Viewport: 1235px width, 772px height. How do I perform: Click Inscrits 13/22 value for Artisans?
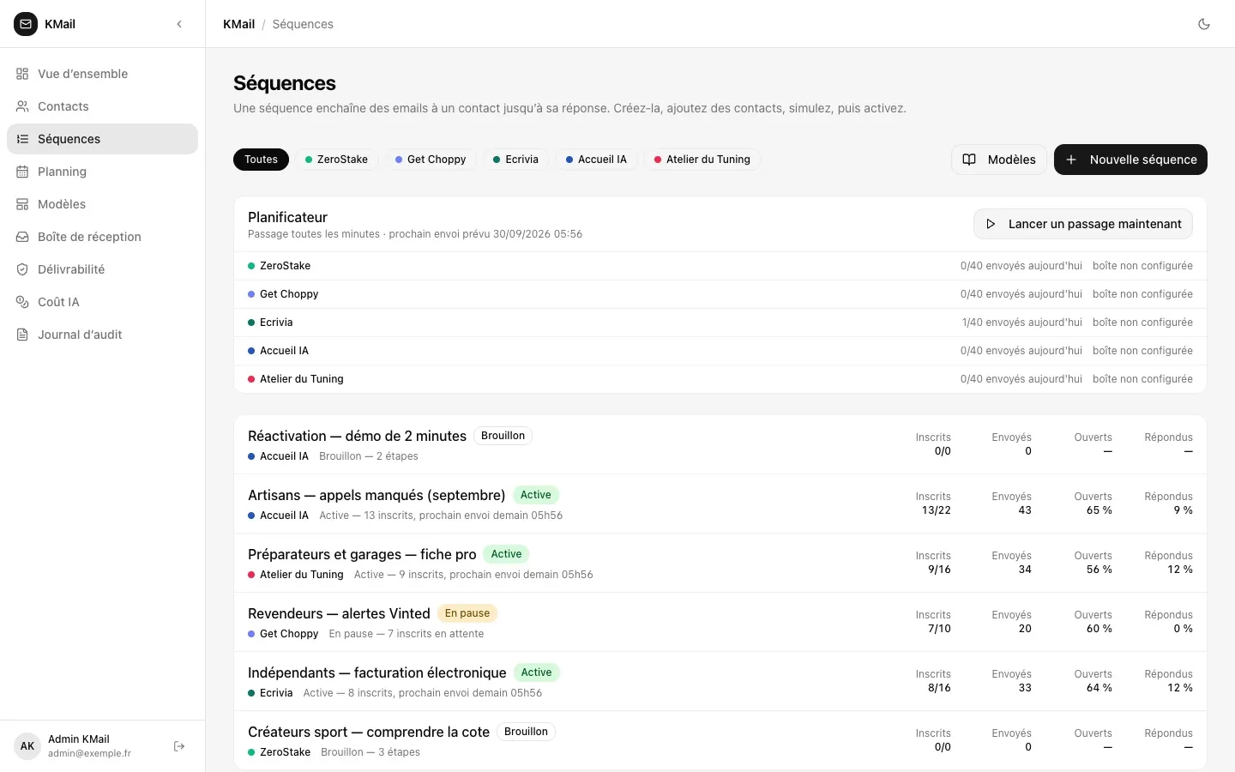[x=936, y=510]
